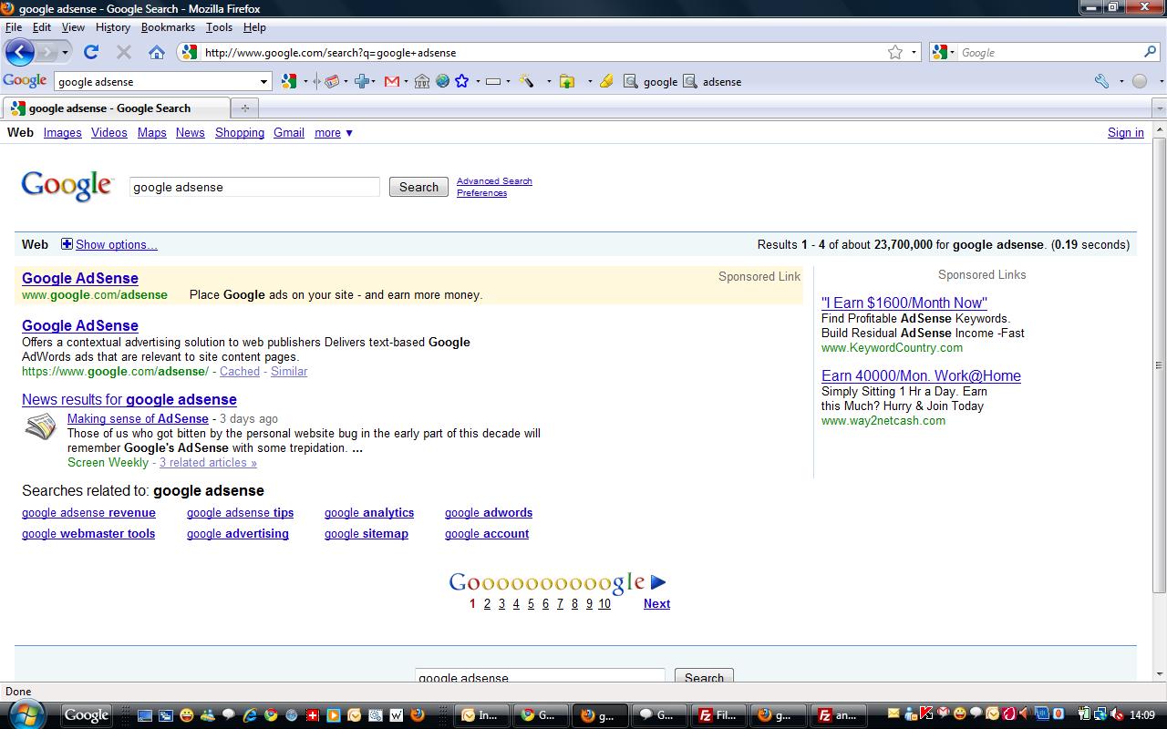Open dropdown next to Gmail toolbar icon

click(406, 81)
